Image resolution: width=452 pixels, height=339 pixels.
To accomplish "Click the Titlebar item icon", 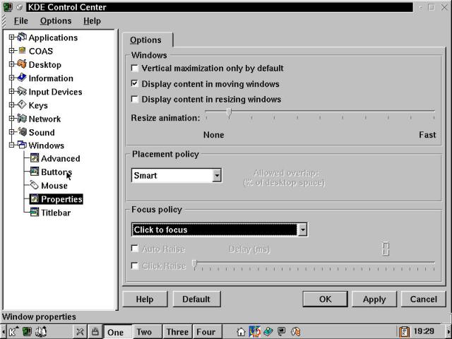I will point(34,213).
